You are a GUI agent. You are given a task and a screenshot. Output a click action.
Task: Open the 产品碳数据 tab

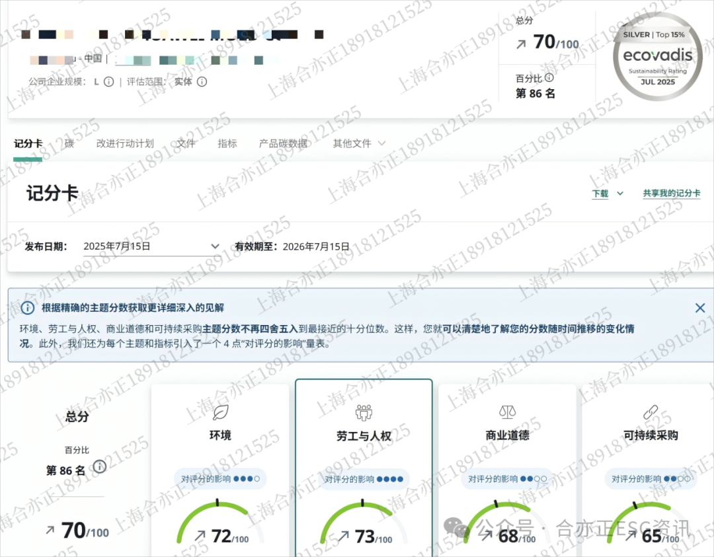pyautogui.click(x=283, y=143)
